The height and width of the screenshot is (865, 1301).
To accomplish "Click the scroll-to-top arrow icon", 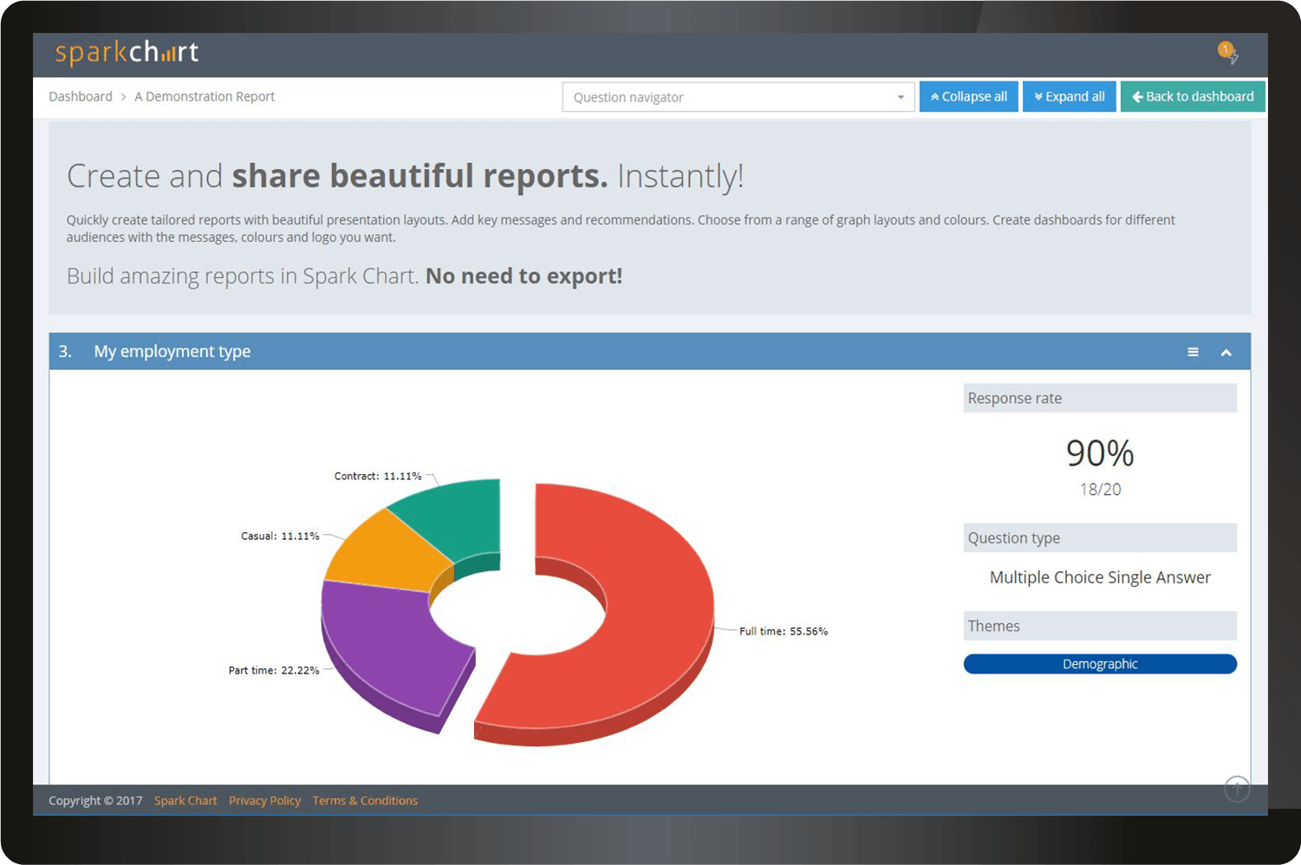I will click(1237, 789).
